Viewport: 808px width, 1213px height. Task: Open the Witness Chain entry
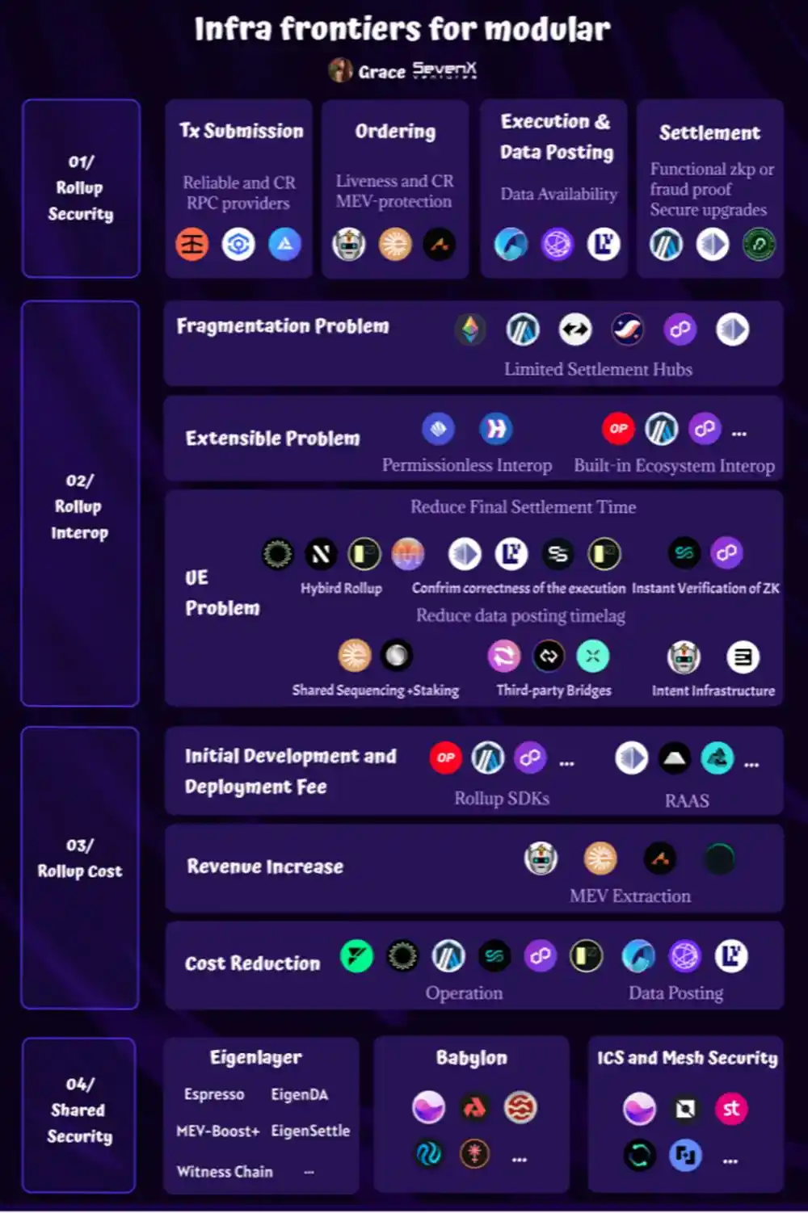click(225, 1172)
